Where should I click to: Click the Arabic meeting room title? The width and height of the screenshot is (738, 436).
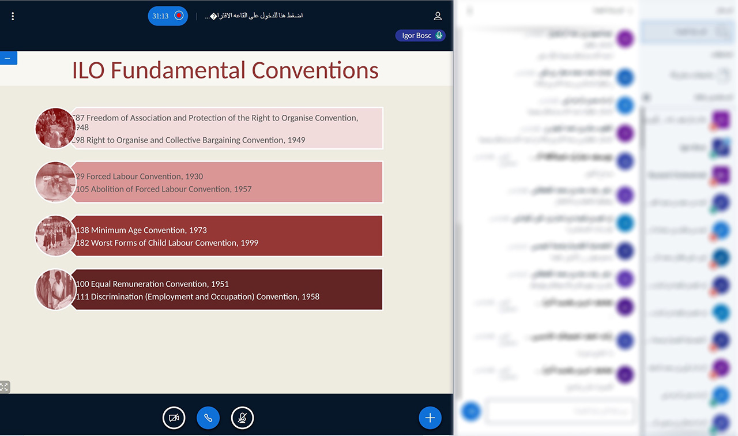(254, 16)
